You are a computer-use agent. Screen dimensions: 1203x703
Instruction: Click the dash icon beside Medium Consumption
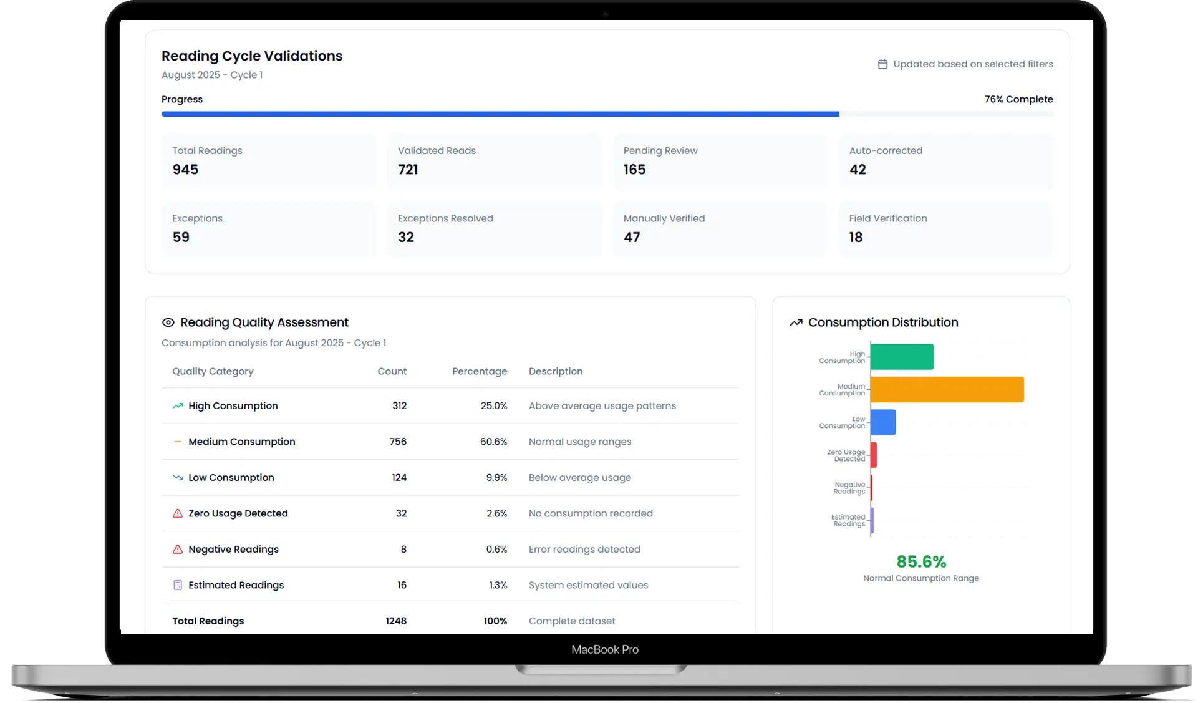[177, 441]
